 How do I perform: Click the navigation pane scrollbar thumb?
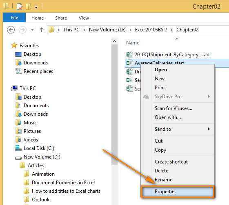(114, 104)
